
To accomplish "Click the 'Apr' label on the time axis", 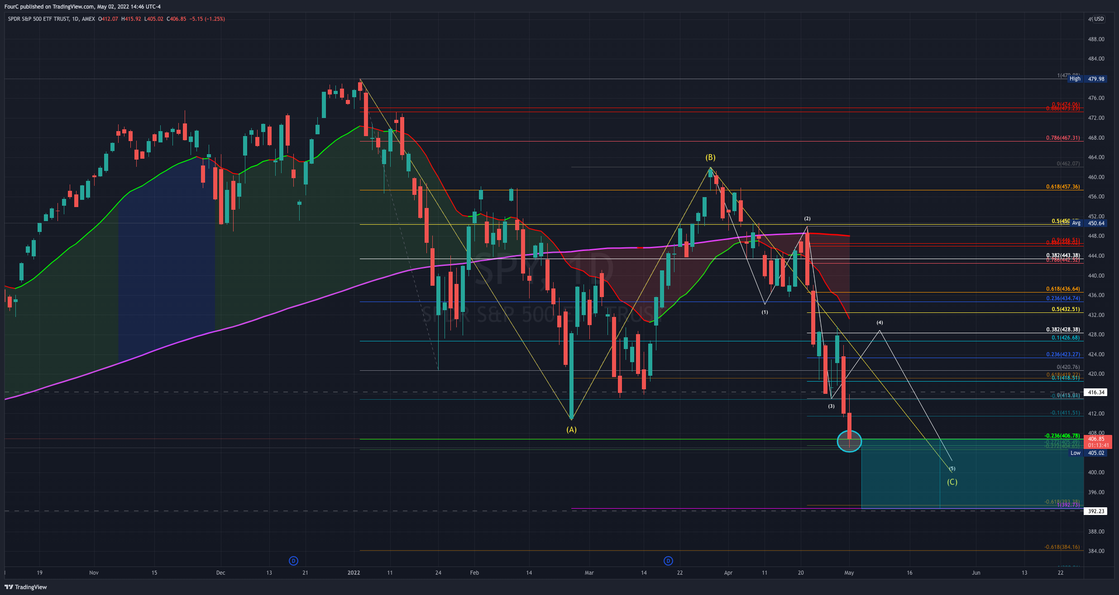I will point(728,573).
